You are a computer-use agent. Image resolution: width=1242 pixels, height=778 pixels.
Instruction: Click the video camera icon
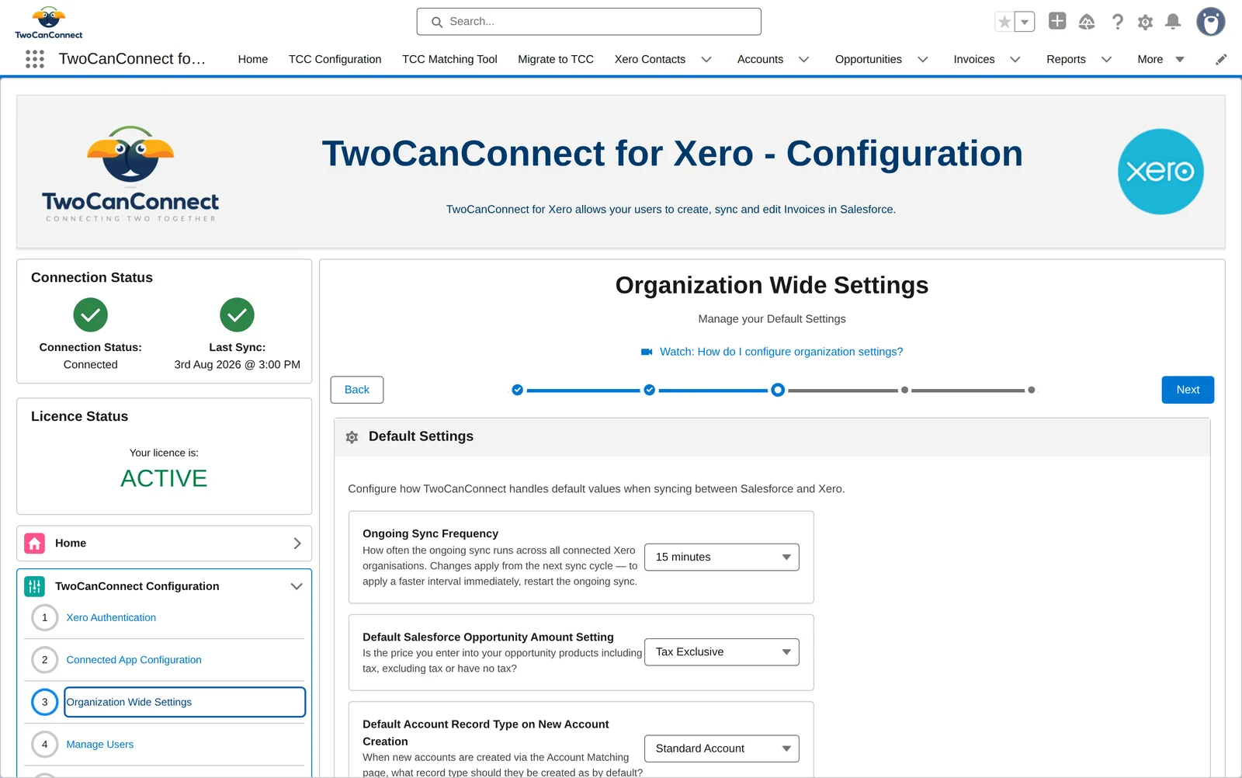pos(646,352)
